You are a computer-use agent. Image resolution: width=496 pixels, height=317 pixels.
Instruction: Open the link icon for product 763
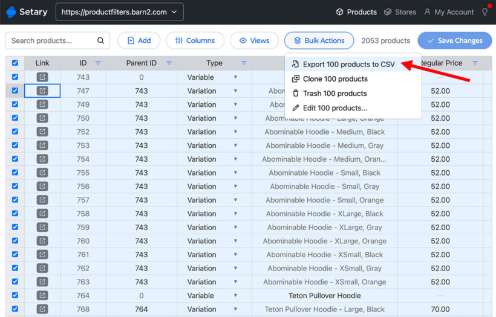pyautogui.click(x=42, y=281)
